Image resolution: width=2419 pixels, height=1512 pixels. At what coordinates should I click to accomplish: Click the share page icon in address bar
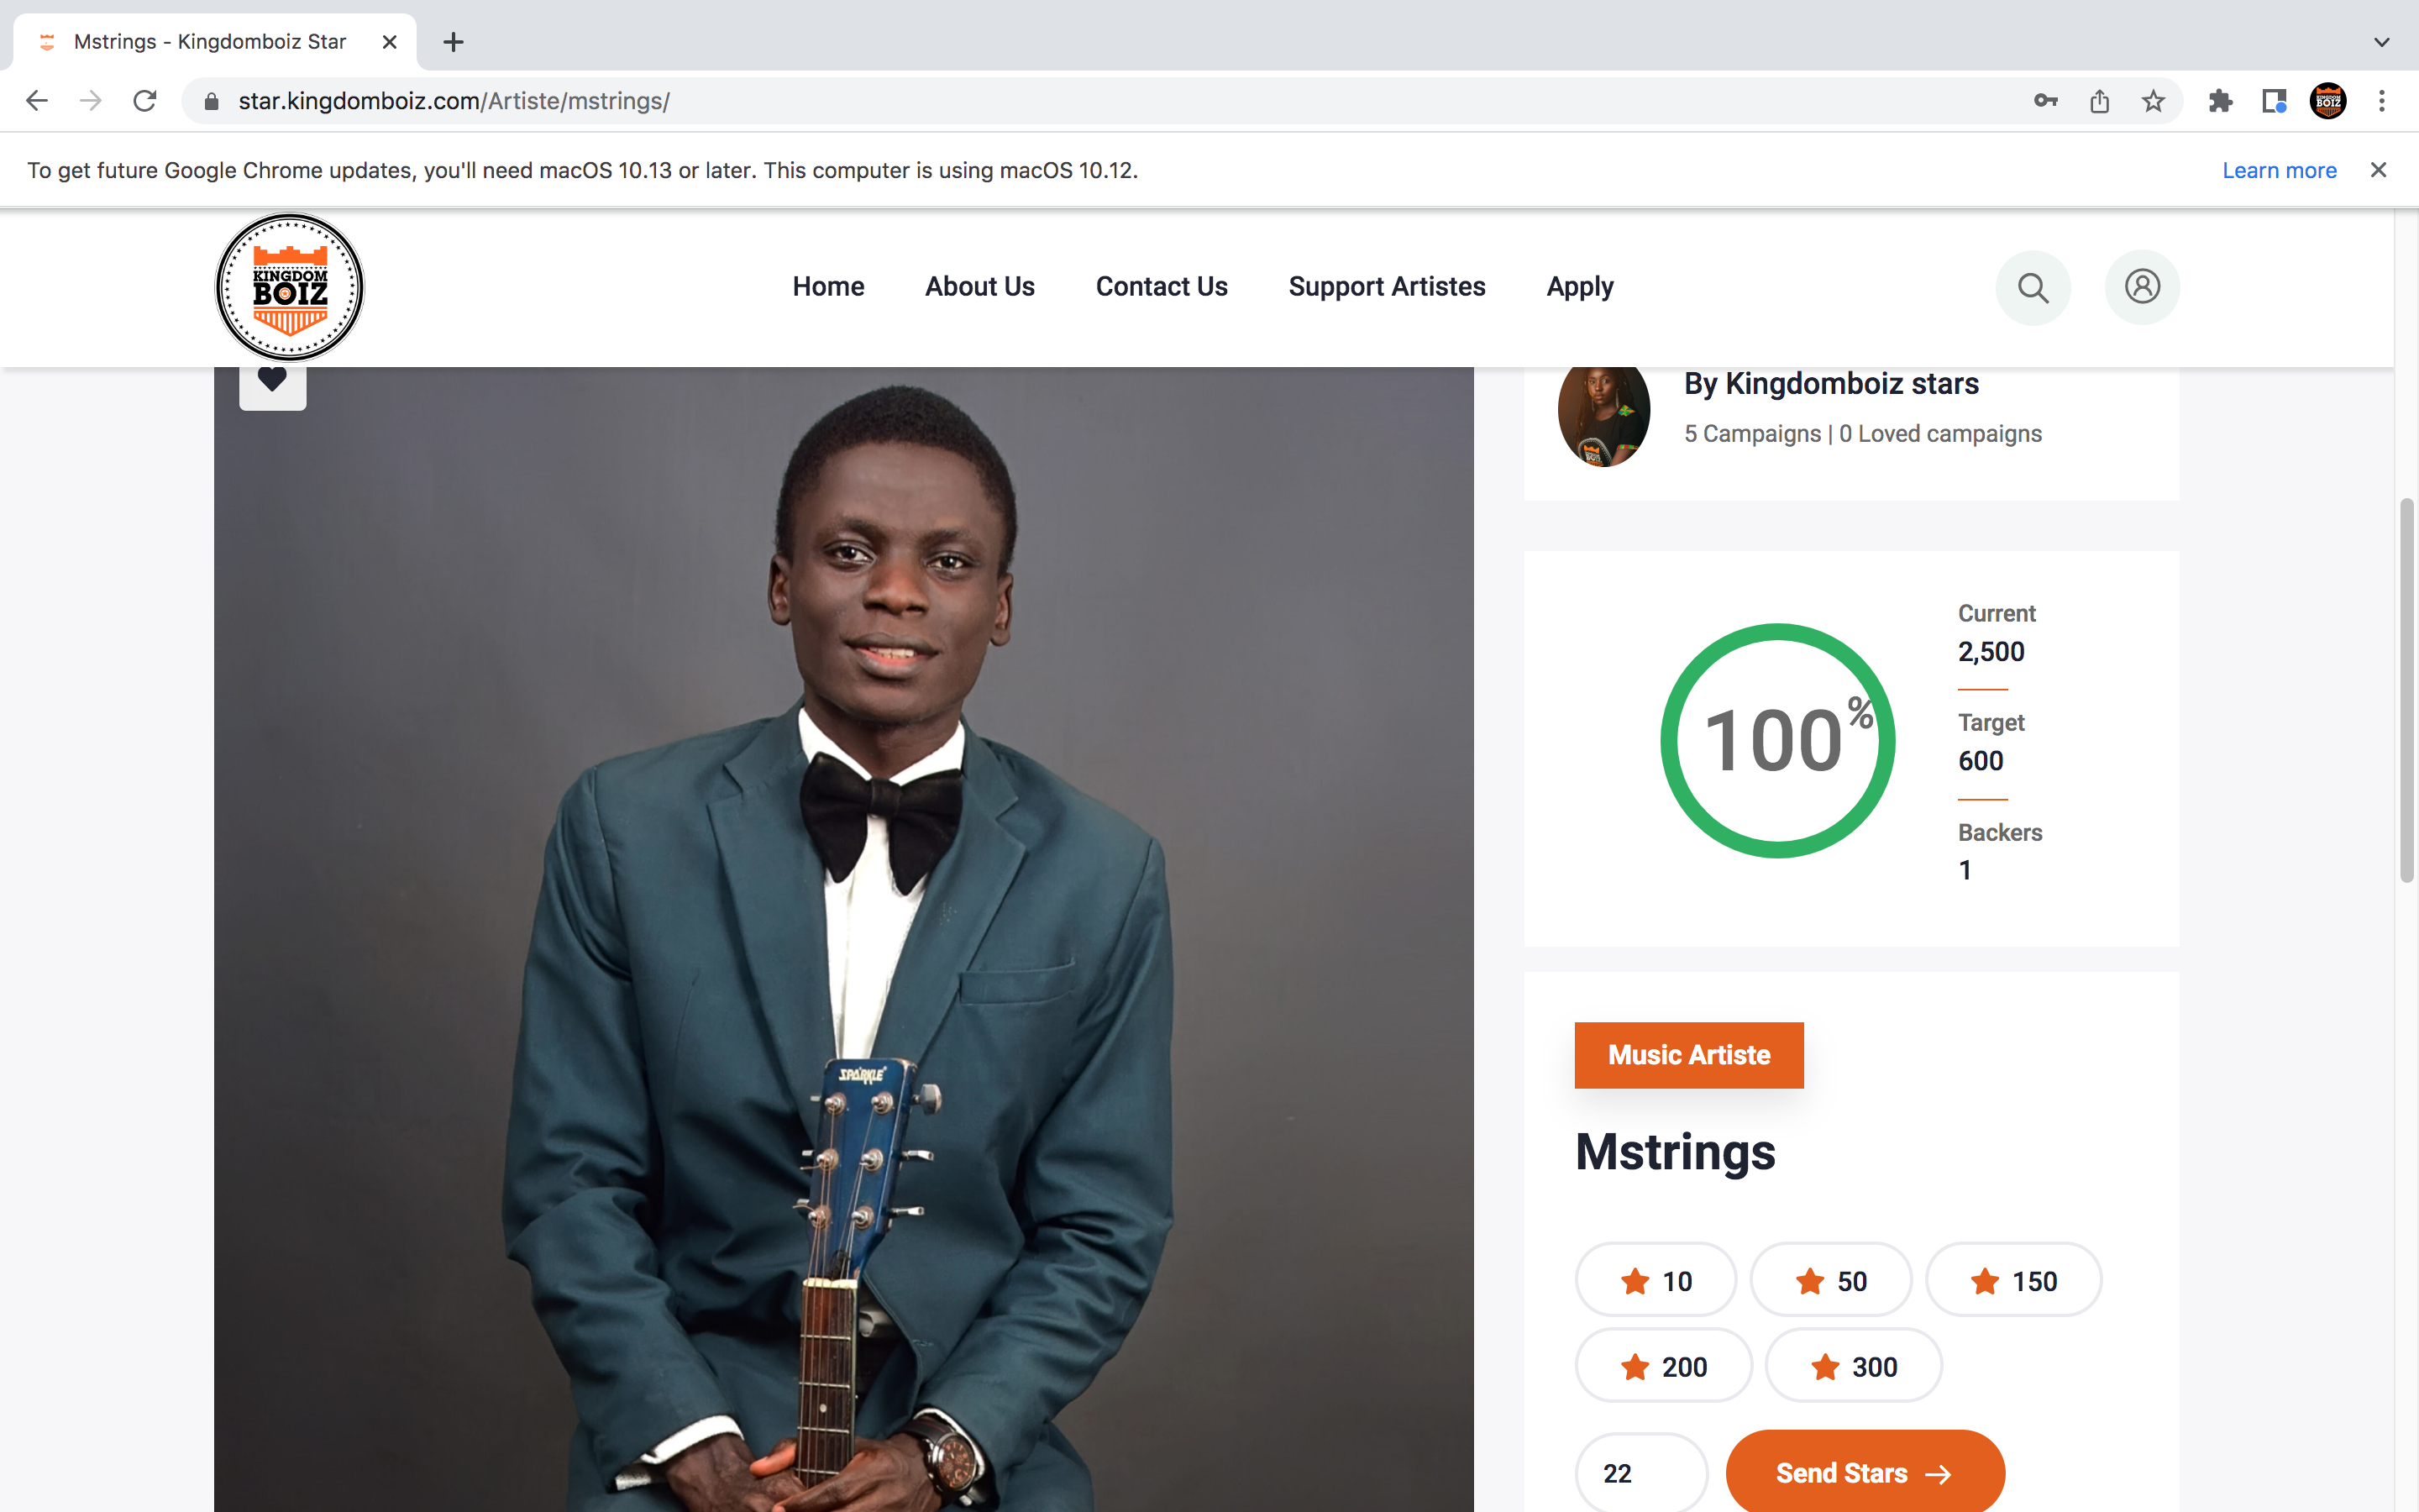[x=2099, y=101]
